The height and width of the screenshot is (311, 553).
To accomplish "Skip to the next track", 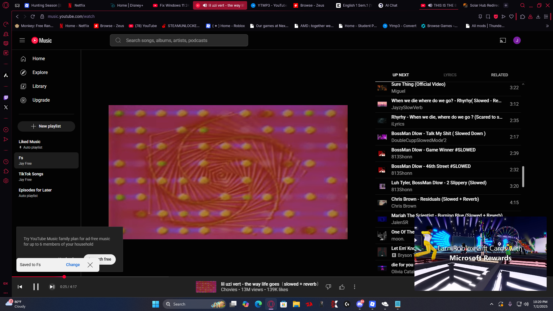I will click(52, 287).
